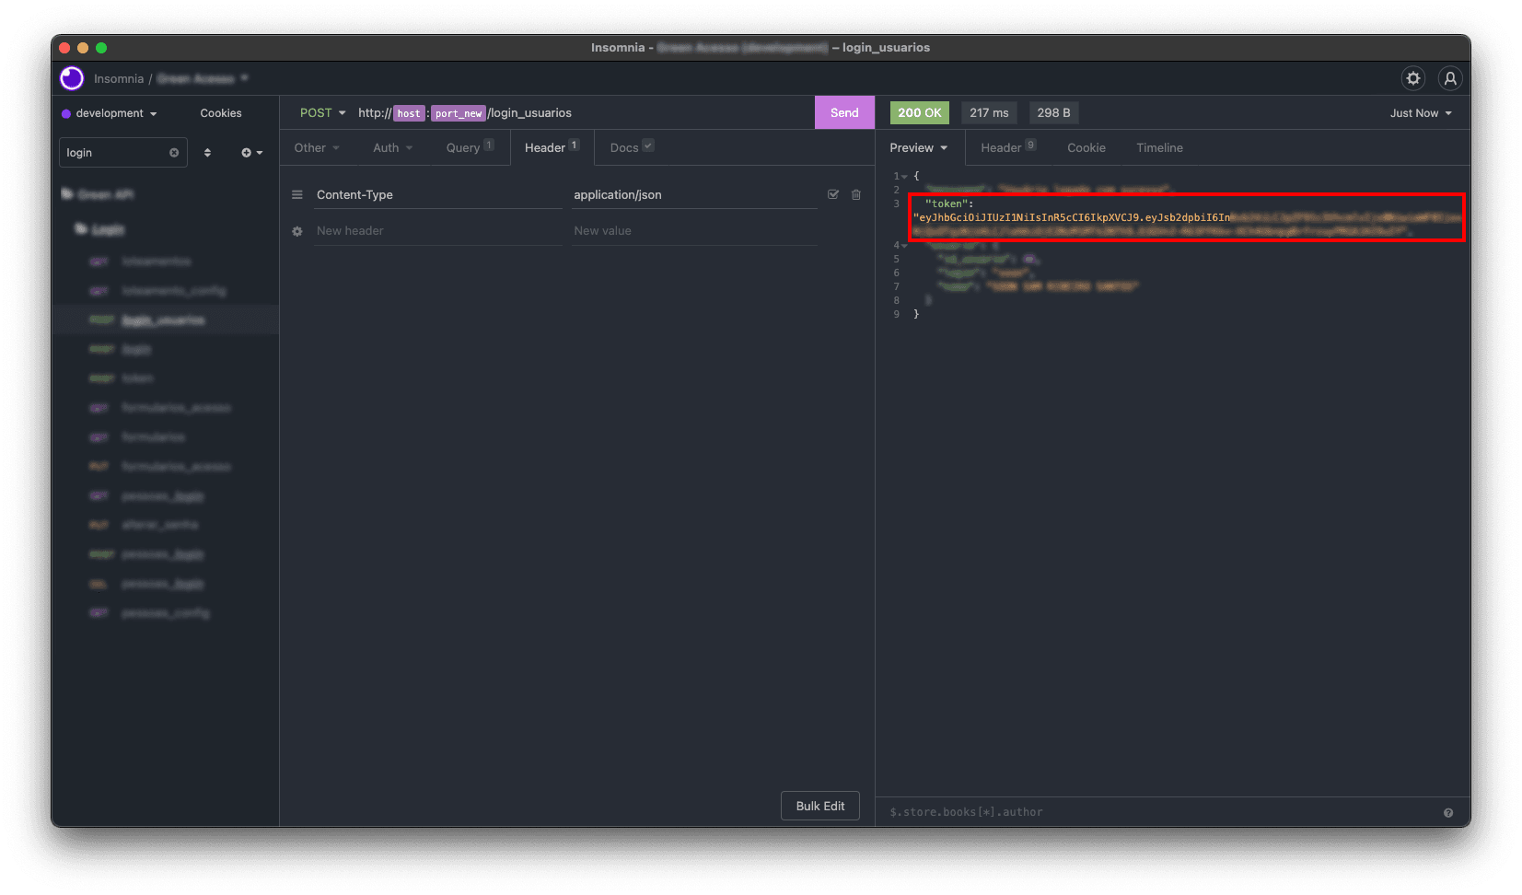Click the gear beside the New header row

(297, 232)
